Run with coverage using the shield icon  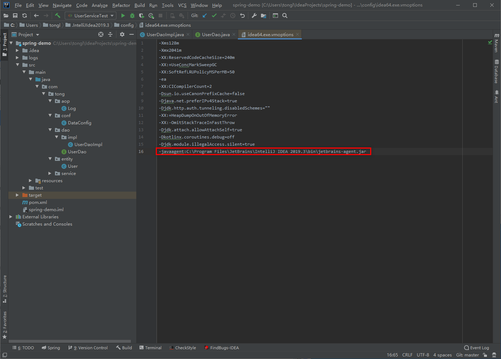tap(142, 16)
